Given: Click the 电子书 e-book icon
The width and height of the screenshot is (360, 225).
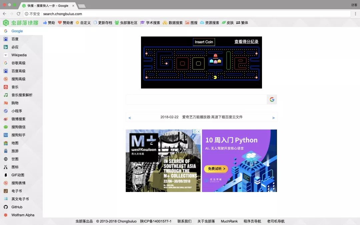Looking at the screenshot, I should point(6,191).
